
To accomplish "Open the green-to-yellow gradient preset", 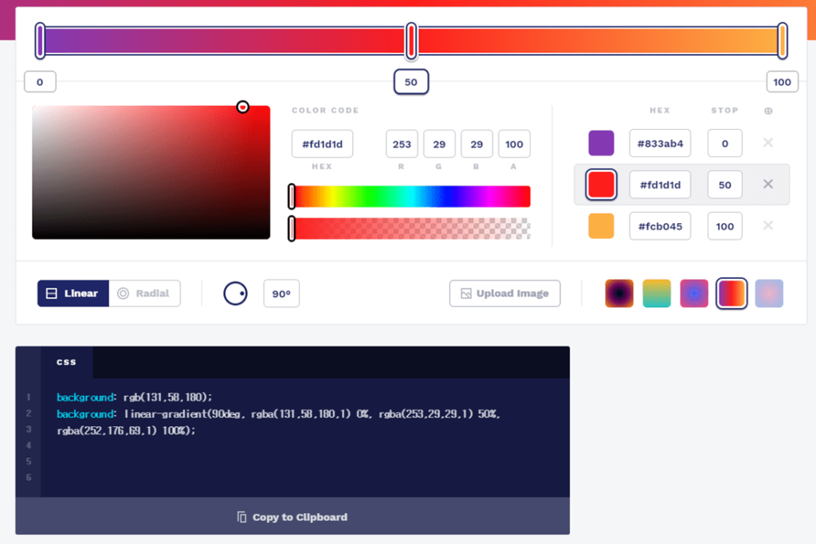I will click(657, 293).
